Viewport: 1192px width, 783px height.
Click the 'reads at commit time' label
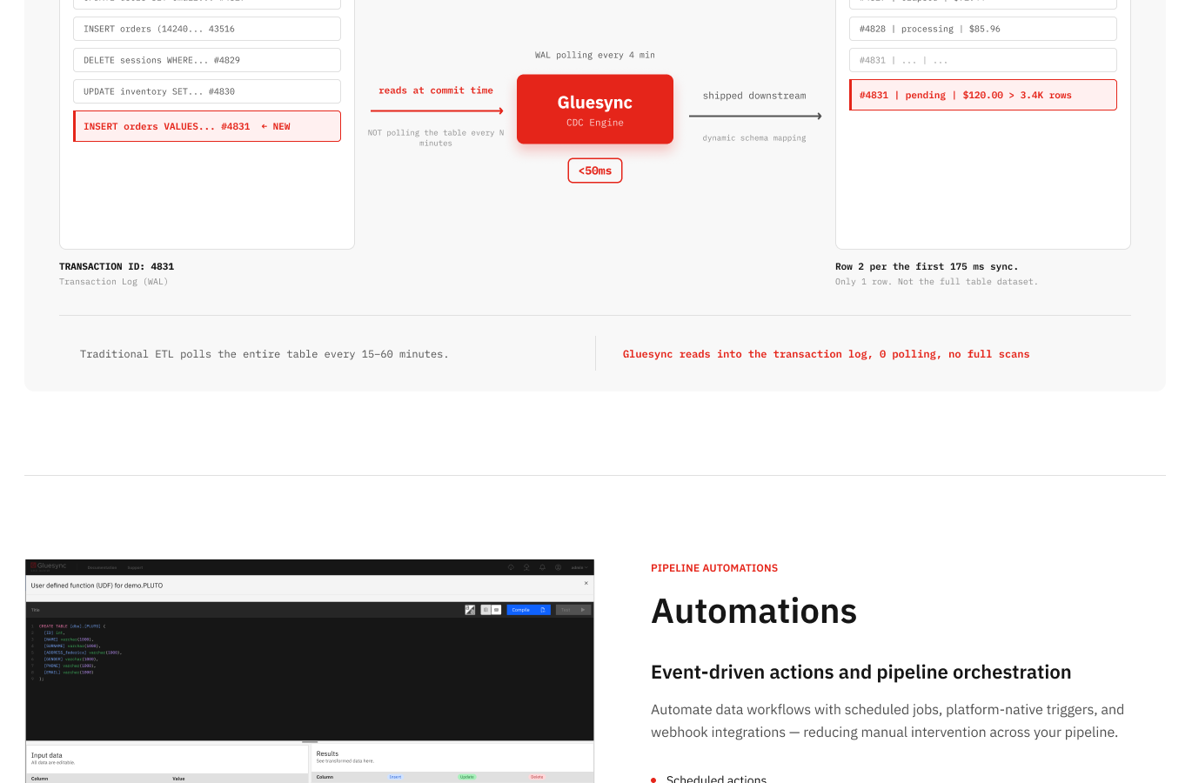436,90
